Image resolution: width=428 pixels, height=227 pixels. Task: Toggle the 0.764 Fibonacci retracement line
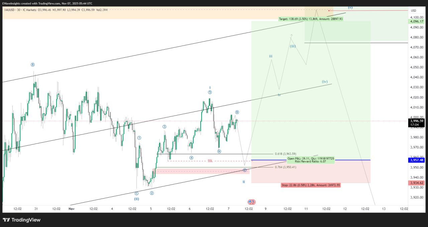click(x=285, y=167)
